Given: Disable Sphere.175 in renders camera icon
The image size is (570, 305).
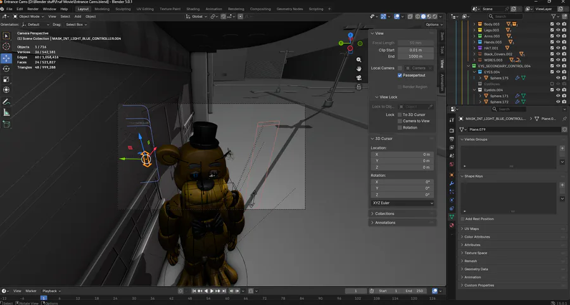Looking at the screenshot, I should (x=564, y=78).
